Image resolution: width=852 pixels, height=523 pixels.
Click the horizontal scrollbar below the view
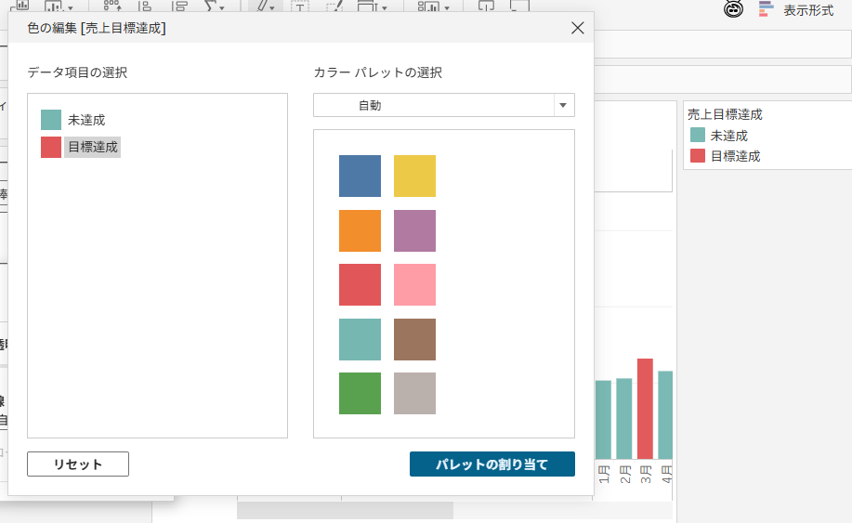[x=345, y=511]
